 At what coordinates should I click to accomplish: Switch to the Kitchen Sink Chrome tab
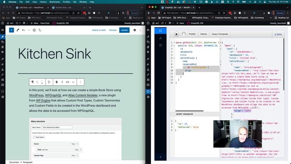(64, 8)
